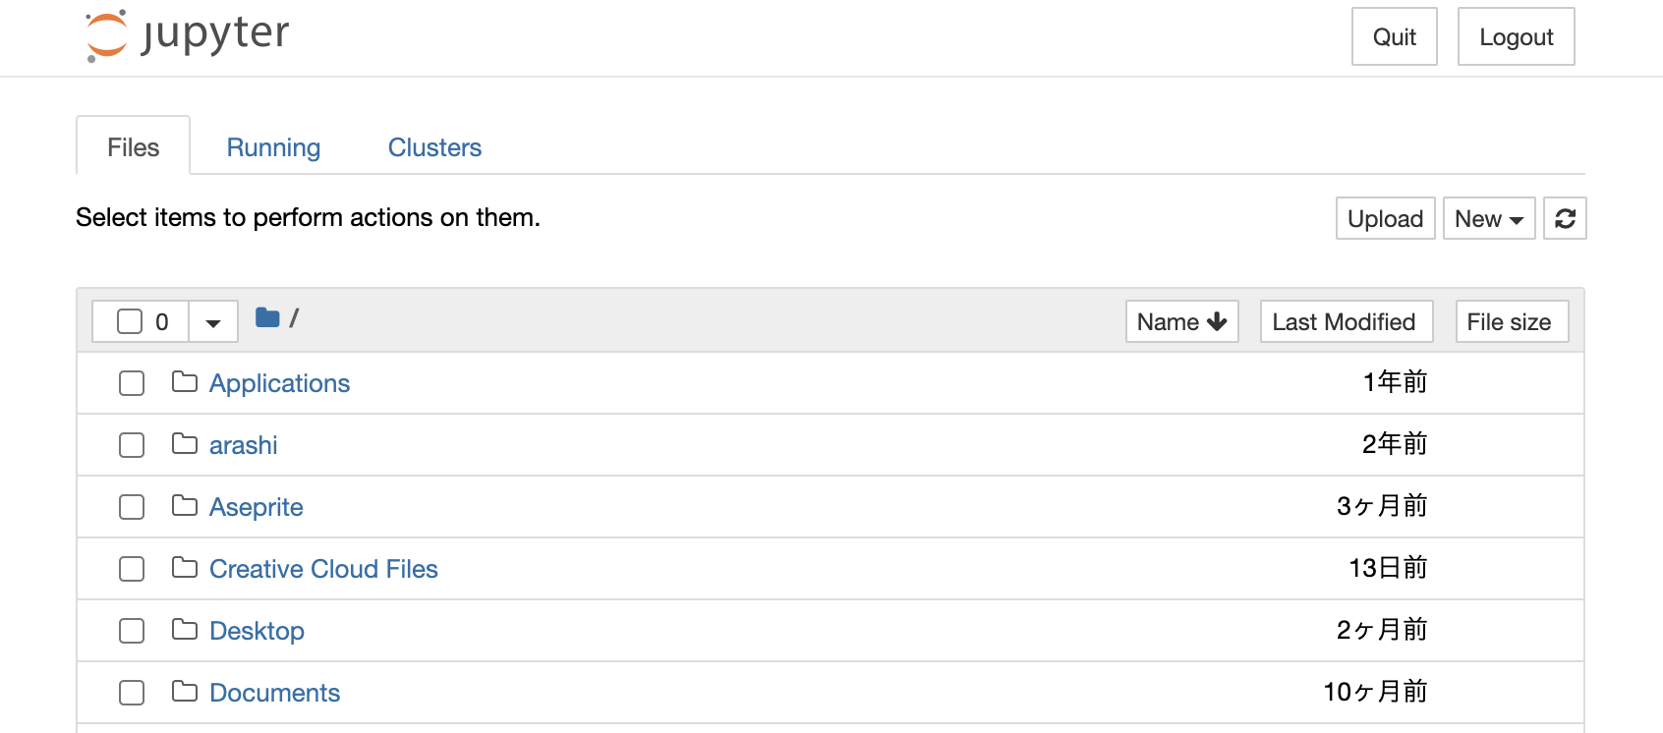Viewport: 1663px width, 733px height.
Task: Click the folder icon next to Desktop
Action: point(184,631)
